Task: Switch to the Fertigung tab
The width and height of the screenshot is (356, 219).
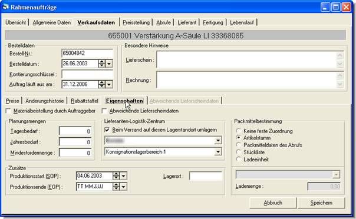Action: (x=213, y=22)
